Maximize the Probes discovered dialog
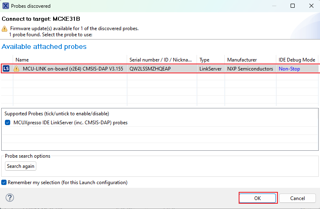 pos(292,6)
